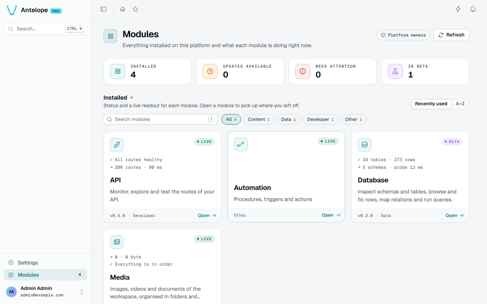
Task: Filter modules by Developer
Action: click(320, 119)
